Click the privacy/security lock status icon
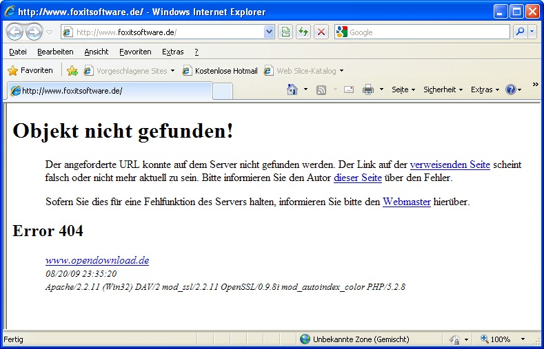 [x=454, y=339]
